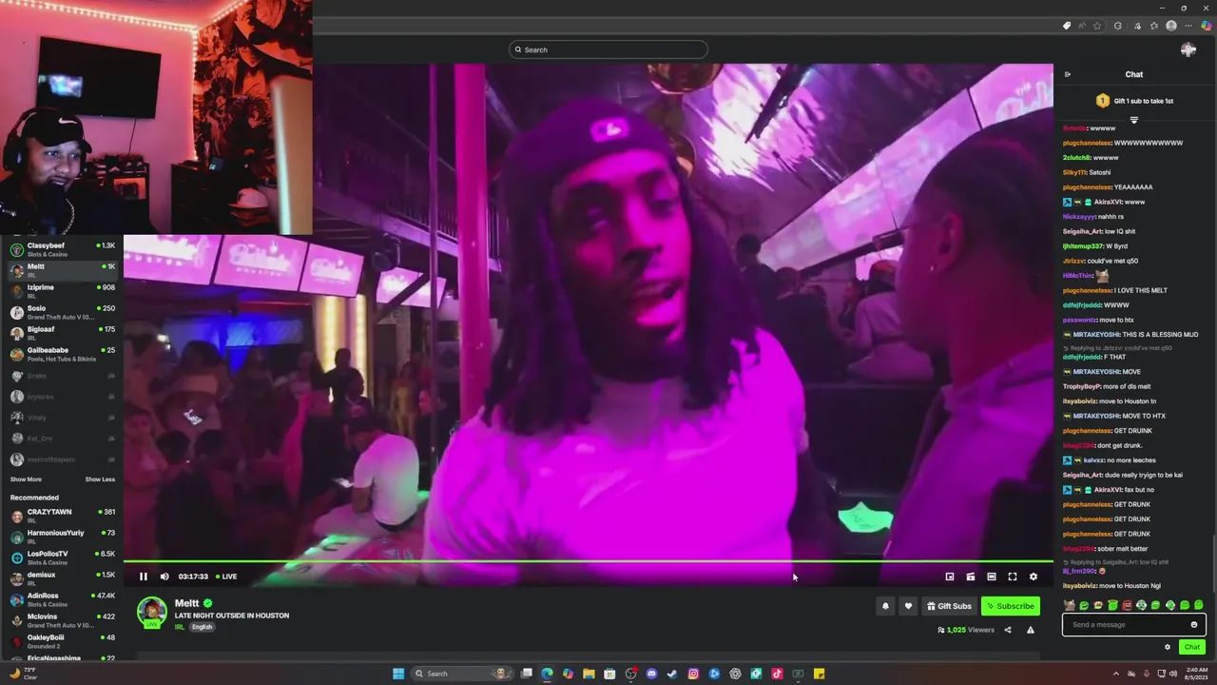The width and height of the screenshot is (1217, 685).
Task: Insert the cat emote in chat
Action: pyautogui.click(x=1070, y=605)
